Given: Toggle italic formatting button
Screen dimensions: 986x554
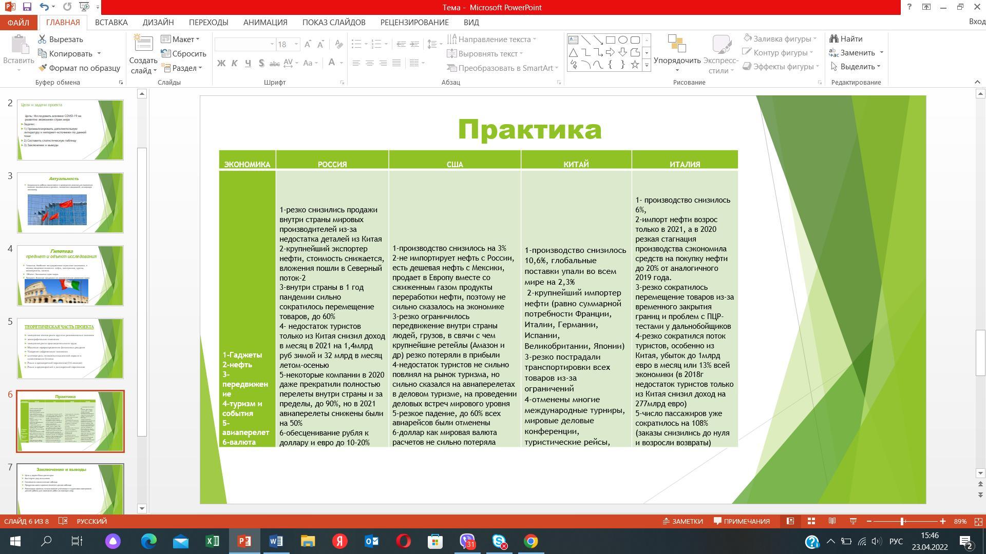Looking at the screenshot, I should [x=235, y=63].
